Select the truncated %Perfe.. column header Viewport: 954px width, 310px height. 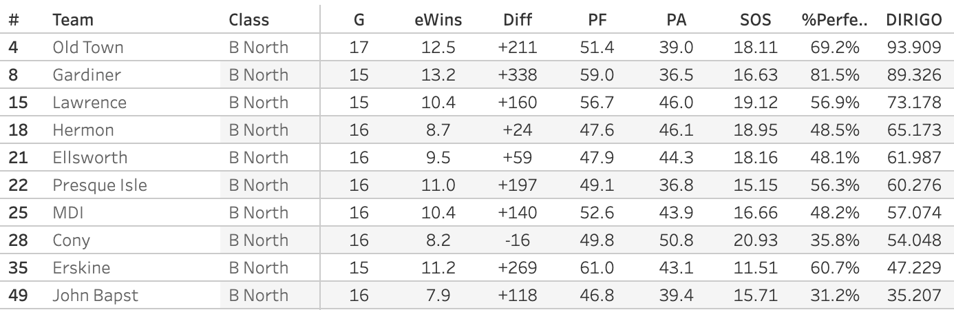(x=830, y=20)
